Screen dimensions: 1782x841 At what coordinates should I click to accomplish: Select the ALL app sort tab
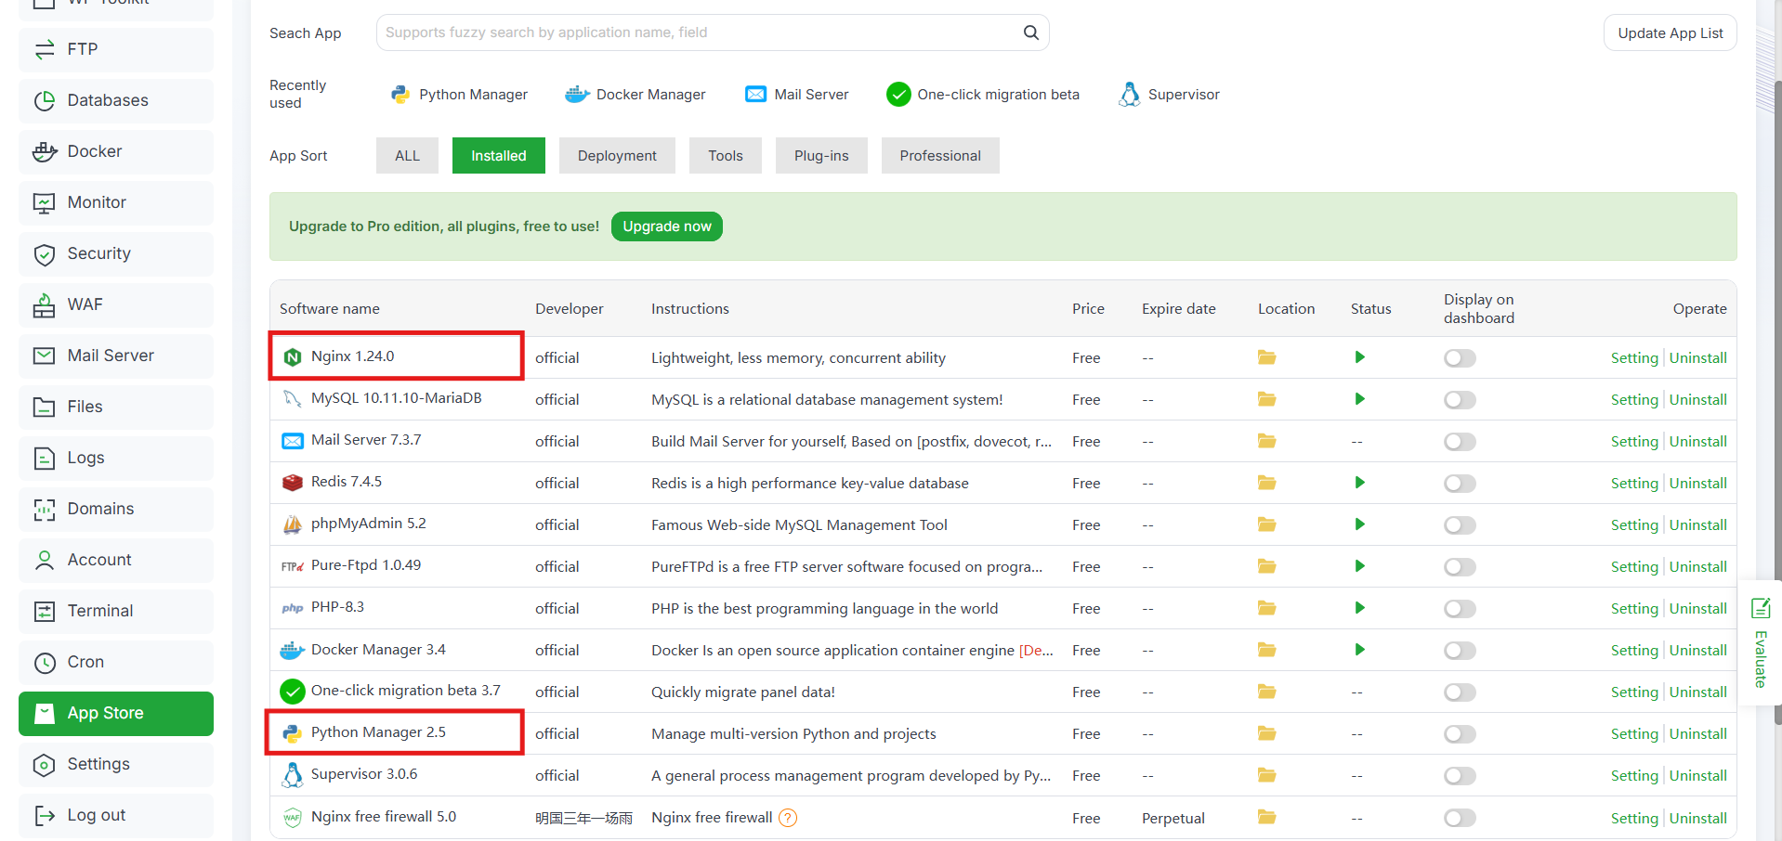coord(407,156)
